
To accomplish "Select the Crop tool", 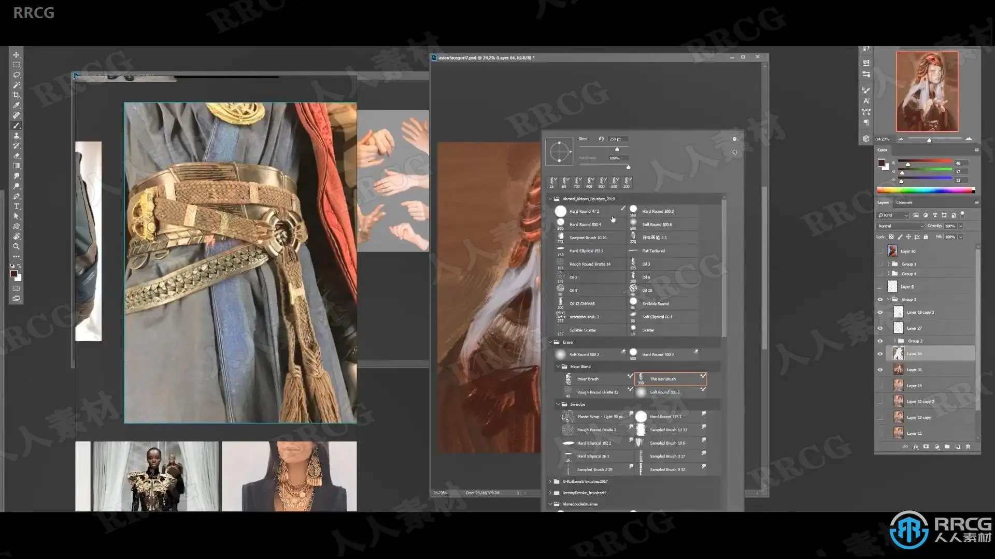I will (16, 95).
